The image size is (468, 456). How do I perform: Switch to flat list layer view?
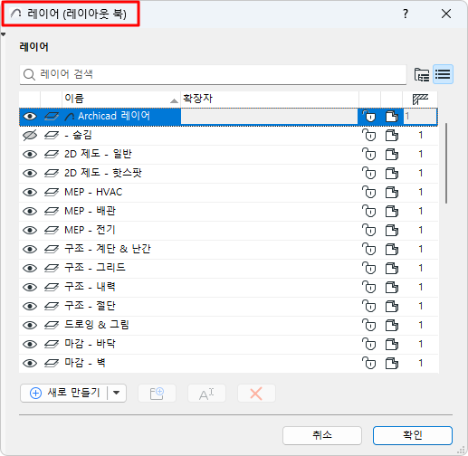click(x=443, y=74)
